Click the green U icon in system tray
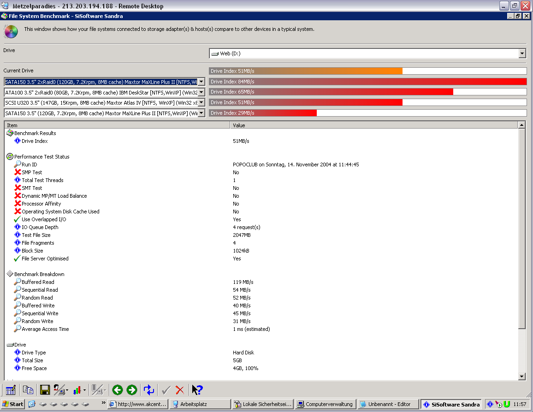Viewport: 533px width, 412px height. tap(507, 404)
